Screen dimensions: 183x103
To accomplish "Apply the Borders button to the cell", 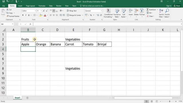I will pyautogui.click(x=35, y=15).
